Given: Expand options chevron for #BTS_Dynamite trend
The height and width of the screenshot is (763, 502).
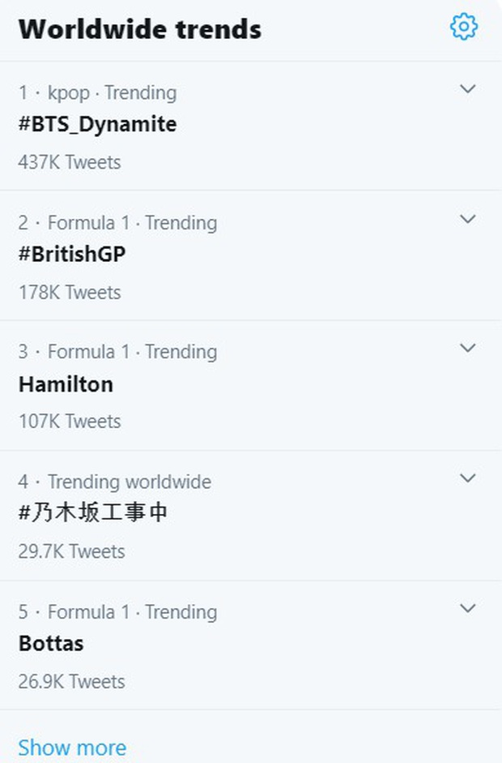Looking at the screenshot, I should point(467,88).
